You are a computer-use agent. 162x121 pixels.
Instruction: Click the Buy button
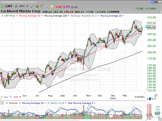(x=6, y=97)
